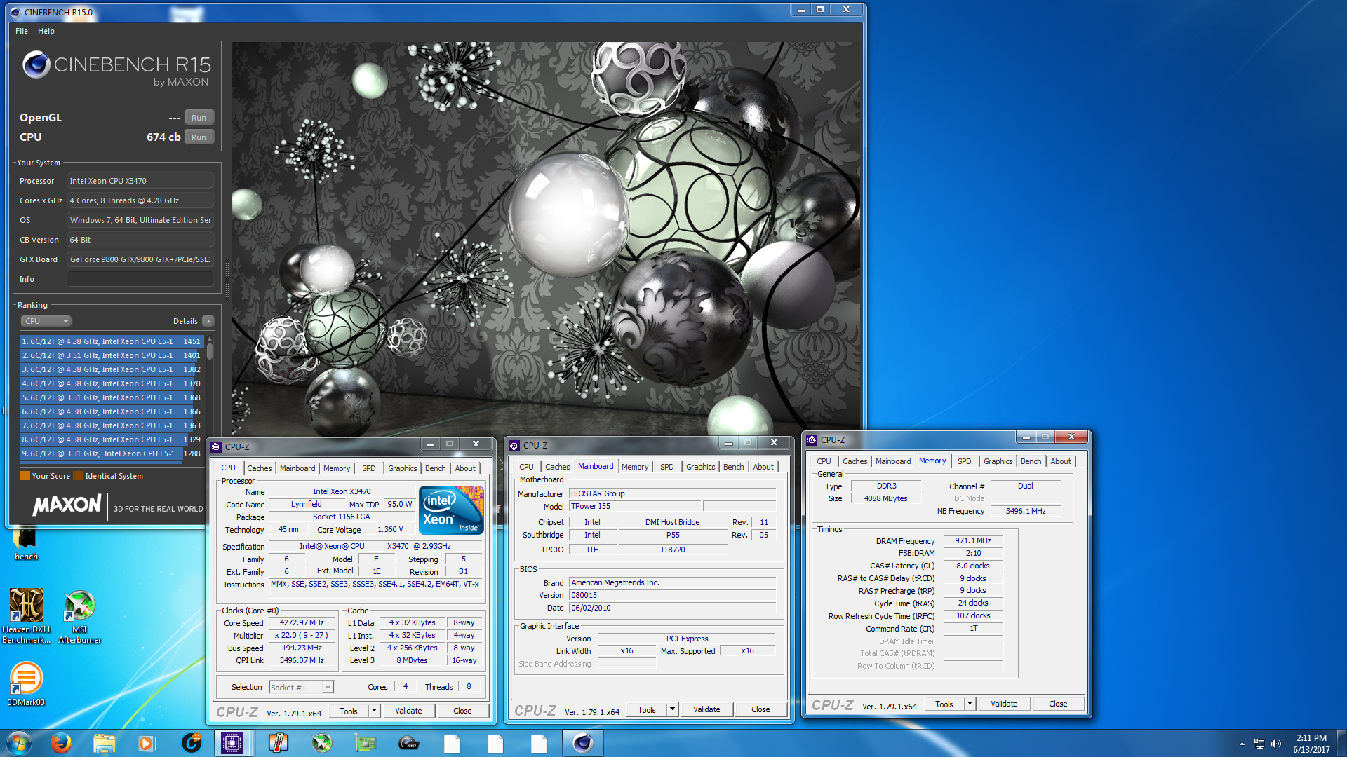
Task: Open Tools dropdown arrow in CPU-Z Memory window
Action: [x=970, y=704]
